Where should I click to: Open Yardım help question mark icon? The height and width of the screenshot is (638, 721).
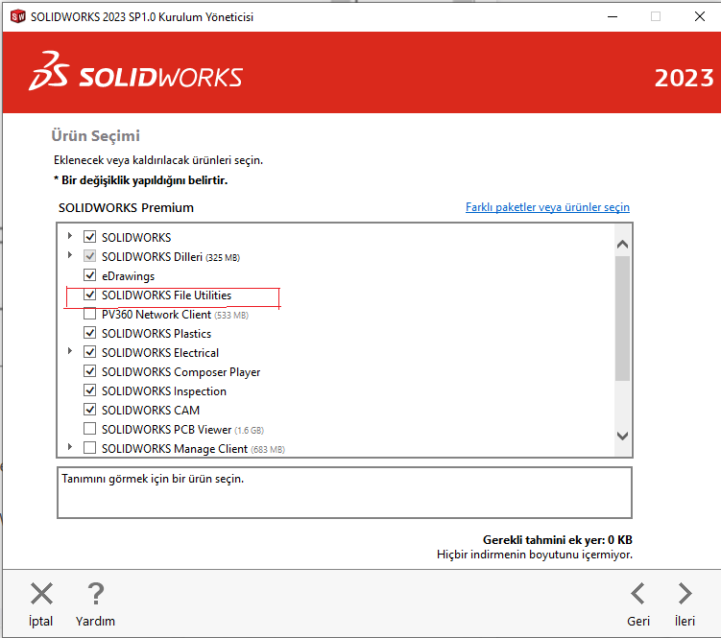tap(95, 594)
